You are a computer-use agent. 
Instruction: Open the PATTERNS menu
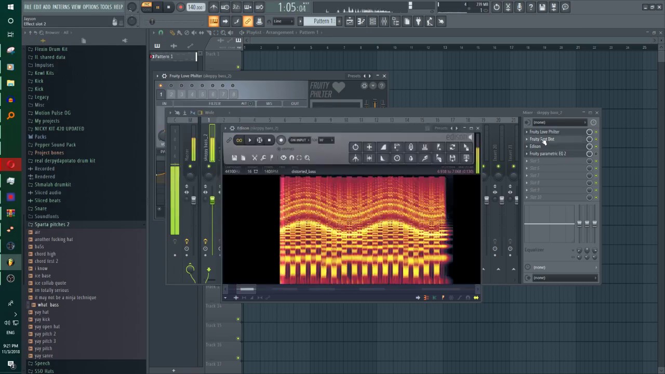(x=61, y=7)
